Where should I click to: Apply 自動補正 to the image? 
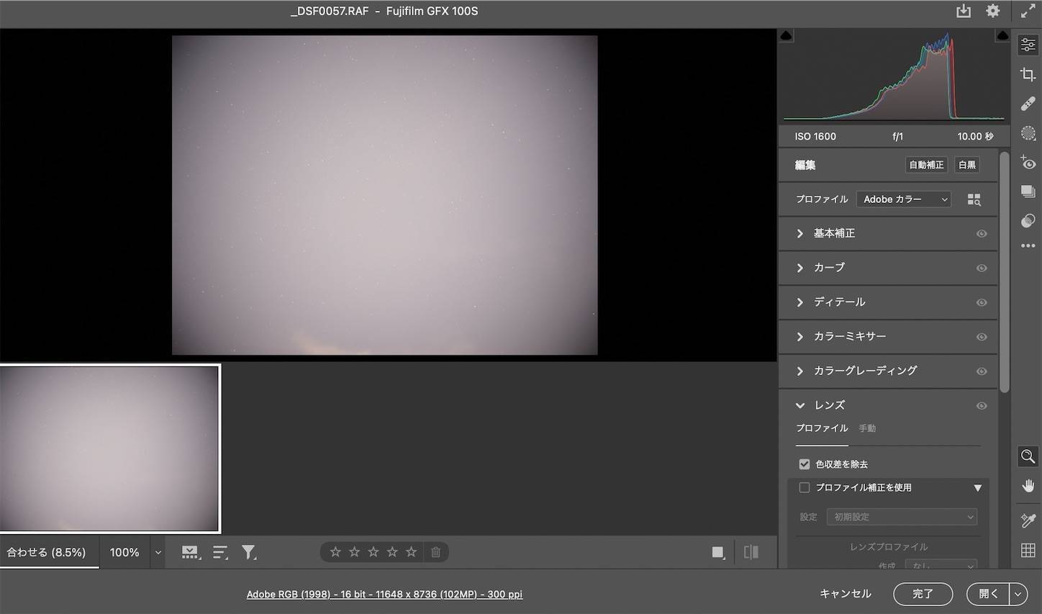926,165
